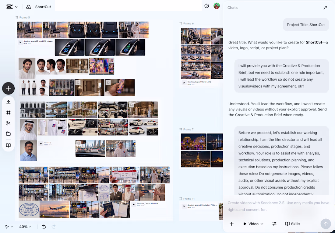This screenshot has width=335, height=233.
Task: Select the Frame 6 label
Action: 186,23
